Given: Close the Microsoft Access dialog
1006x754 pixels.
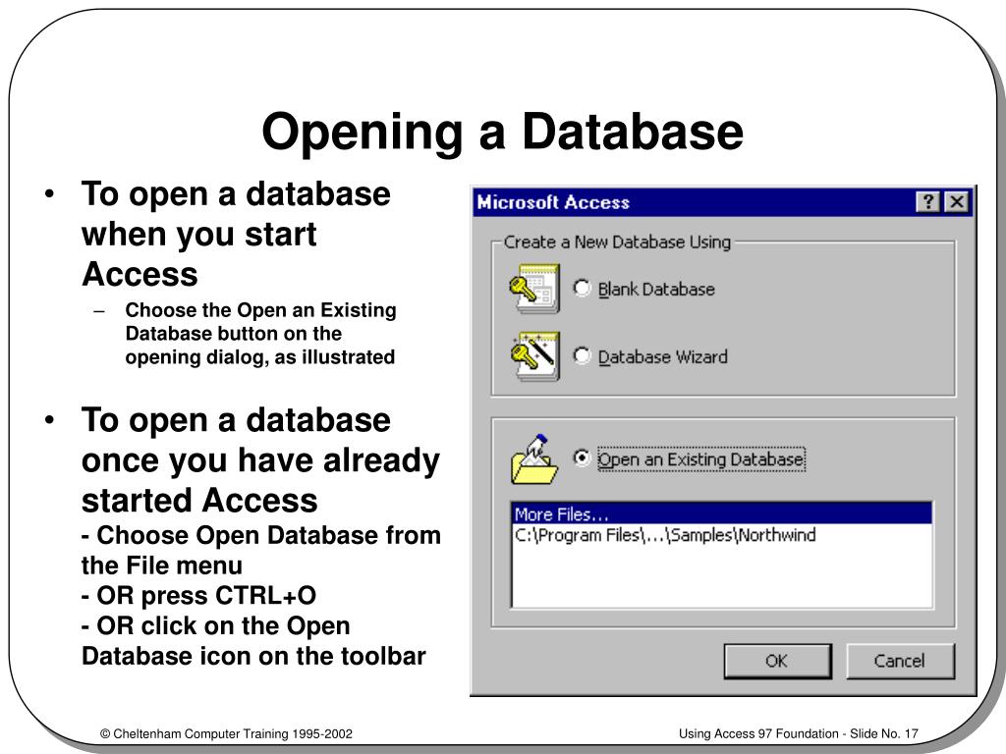Looking at the screenshot, I should tap(957, 202).
